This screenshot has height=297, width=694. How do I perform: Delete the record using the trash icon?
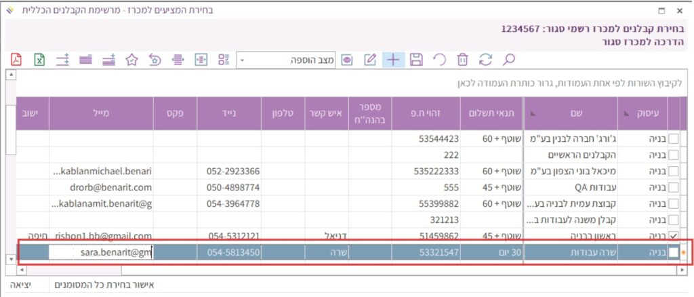pos(462,60)
